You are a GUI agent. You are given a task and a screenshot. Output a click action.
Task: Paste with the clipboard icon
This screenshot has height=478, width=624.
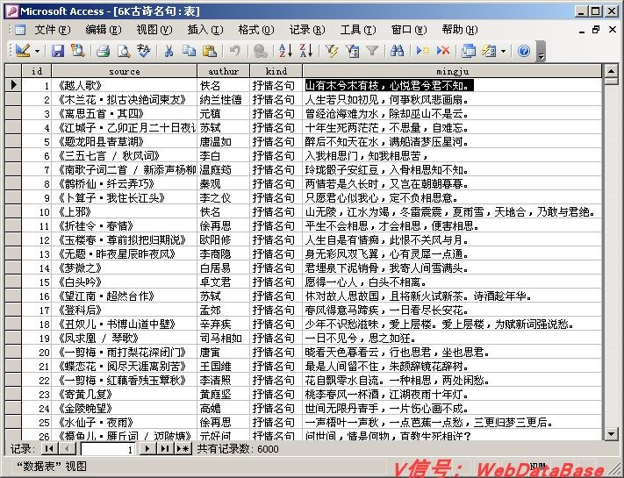tap(210, 51)
